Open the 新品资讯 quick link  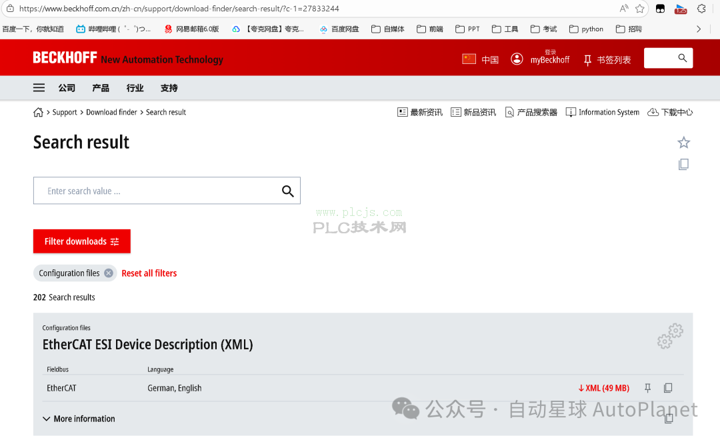point(473,112)
